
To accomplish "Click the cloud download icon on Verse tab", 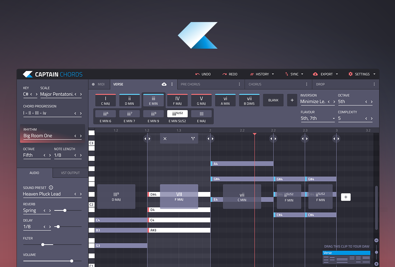I will pos(164,85).
